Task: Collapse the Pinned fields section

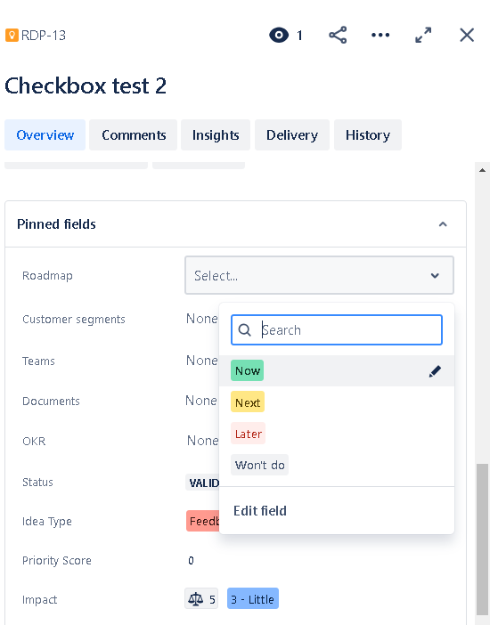Action: [x=443, y=224]
